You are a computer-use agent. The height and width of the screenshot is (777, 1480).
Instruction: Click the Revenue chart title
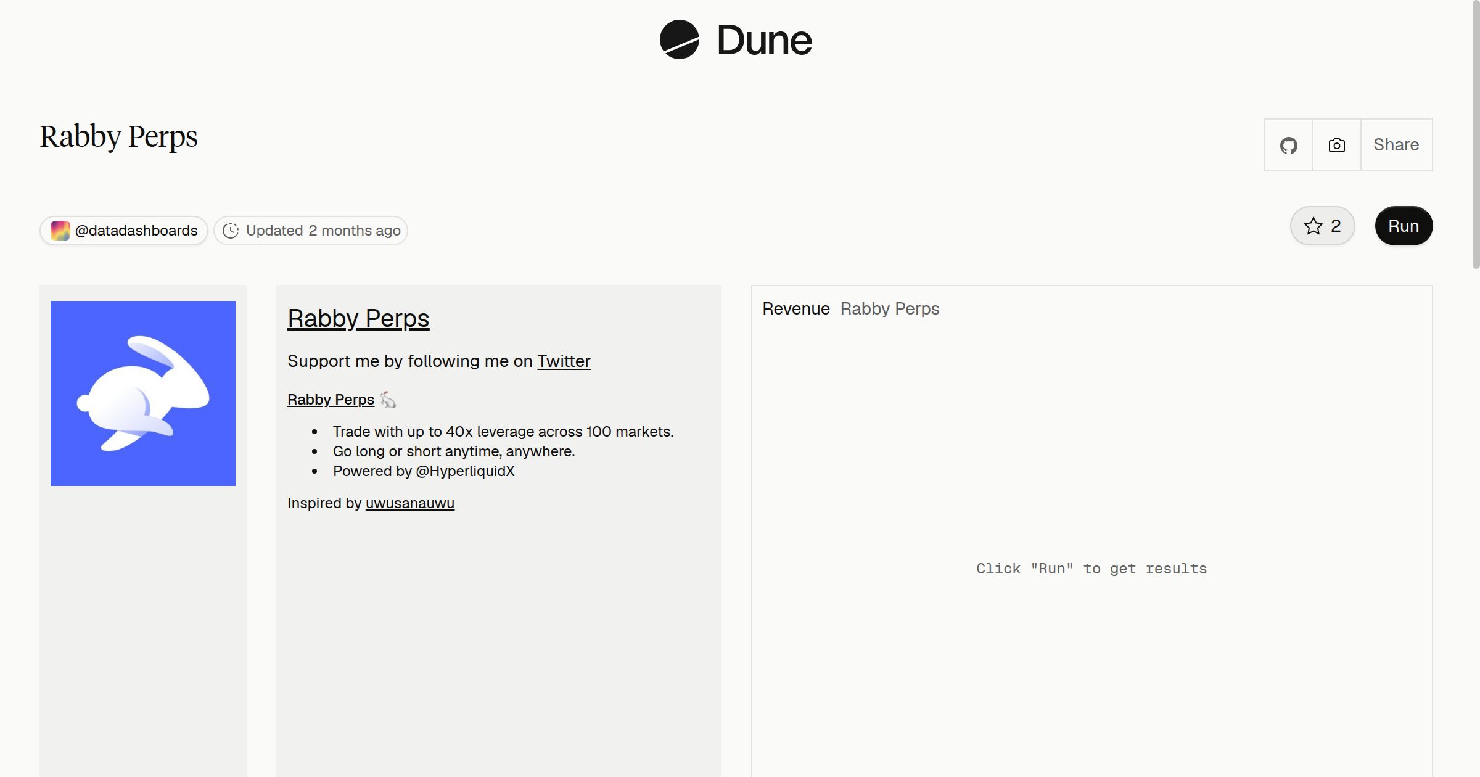pyautogui.click(x=796, y=308)
